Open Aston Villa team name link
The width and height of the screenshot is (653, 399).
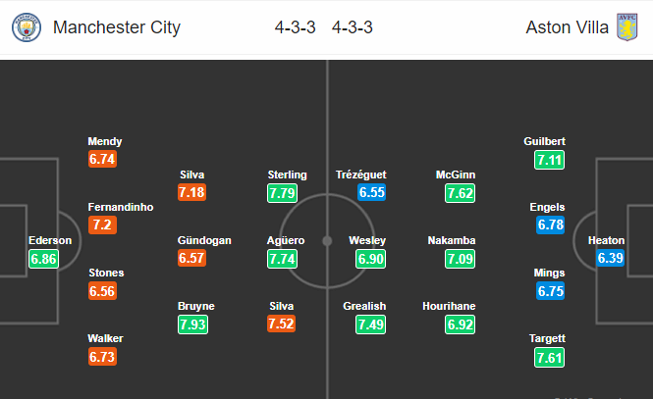[x=567, y=27]
